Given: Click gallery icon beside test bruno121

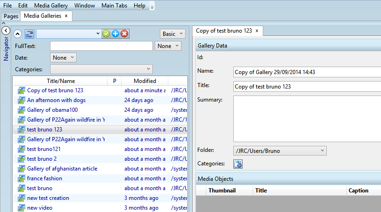Looking at the screenshot, I should point(22,149).
